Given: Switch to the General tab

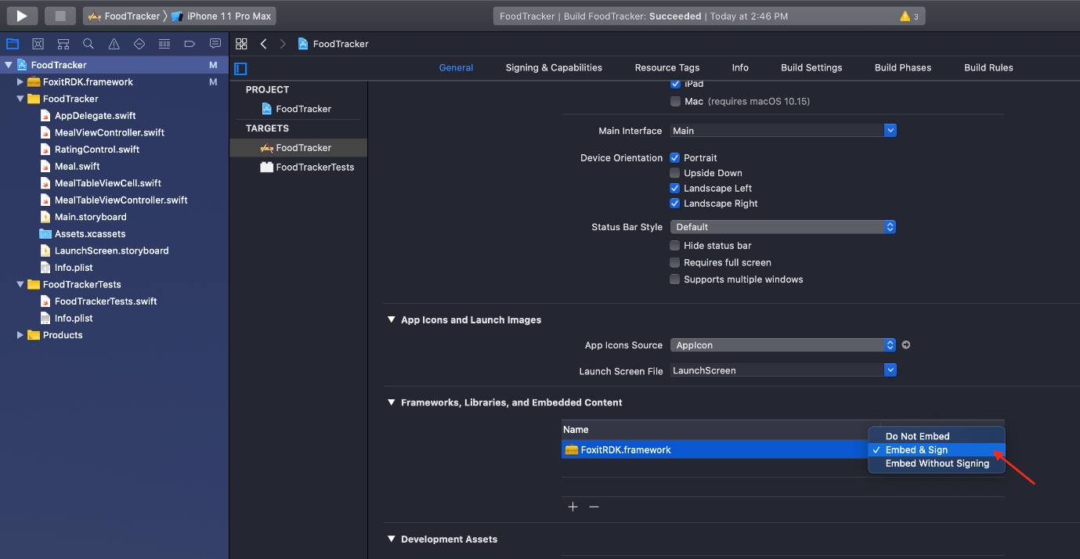Looking at the screenshot, I should point(456,68).
